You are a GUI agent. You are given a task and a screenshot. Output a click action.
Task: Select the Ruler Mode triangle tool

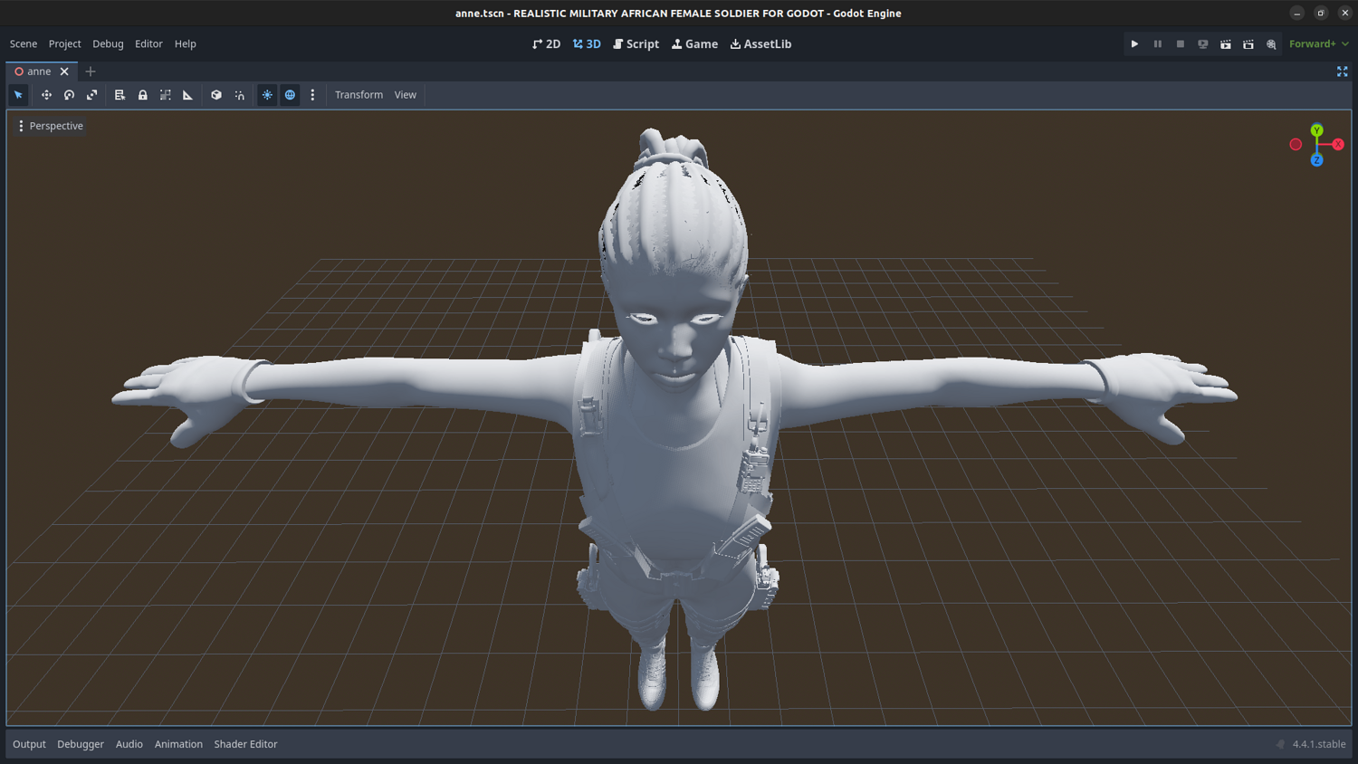187,95
